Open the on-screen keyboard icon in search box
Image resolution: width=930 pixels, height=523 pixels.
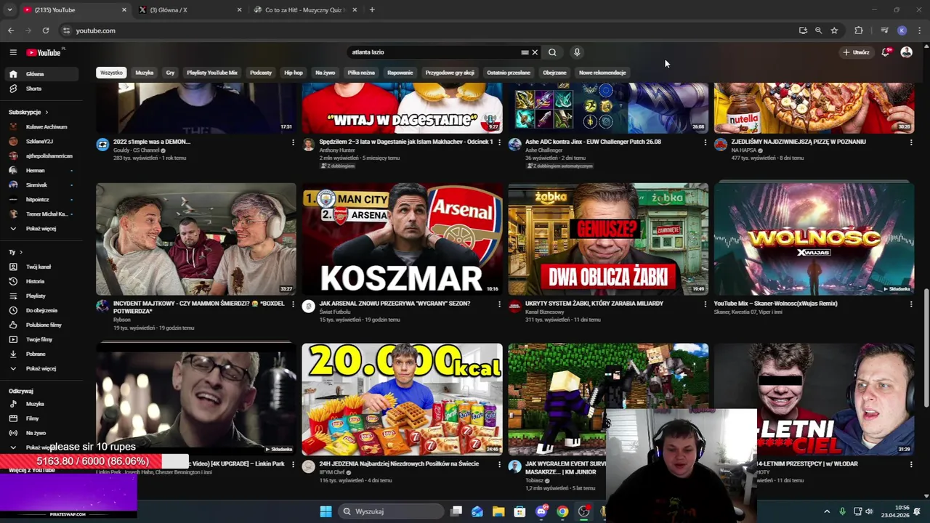(525, 52)
